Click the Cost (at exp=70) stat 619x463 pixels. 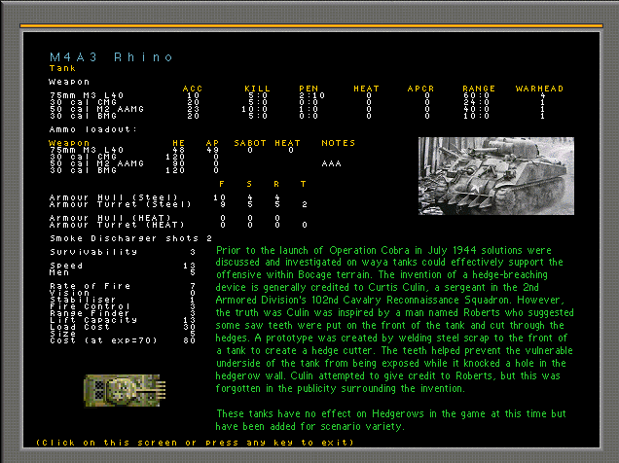pos(92,340)
